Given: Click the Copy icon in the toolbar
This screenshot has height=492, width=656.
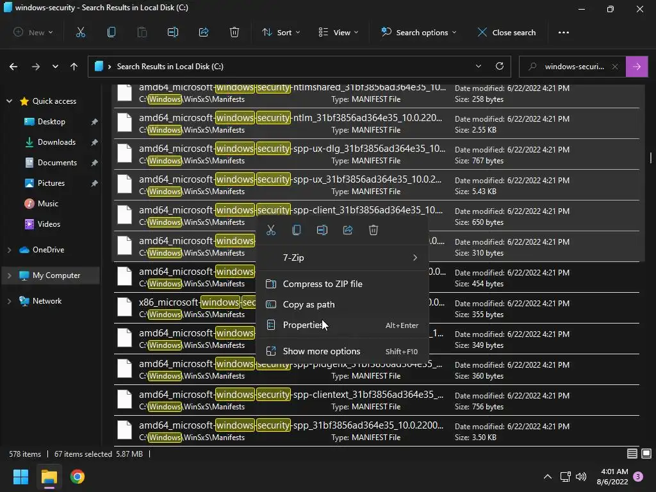Looking at the screenshot, I should (111, 32).
